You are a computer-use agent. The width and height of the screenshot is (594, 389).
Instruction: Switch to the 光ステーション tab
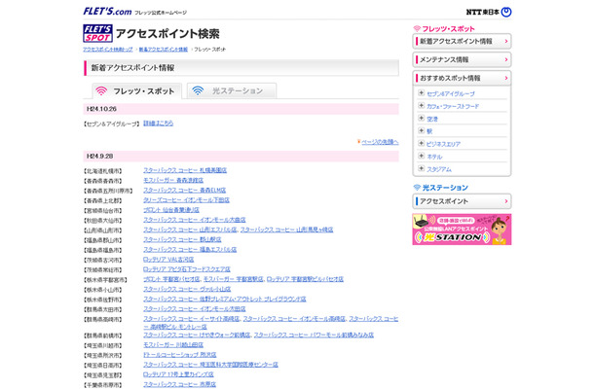click(232, 90)
